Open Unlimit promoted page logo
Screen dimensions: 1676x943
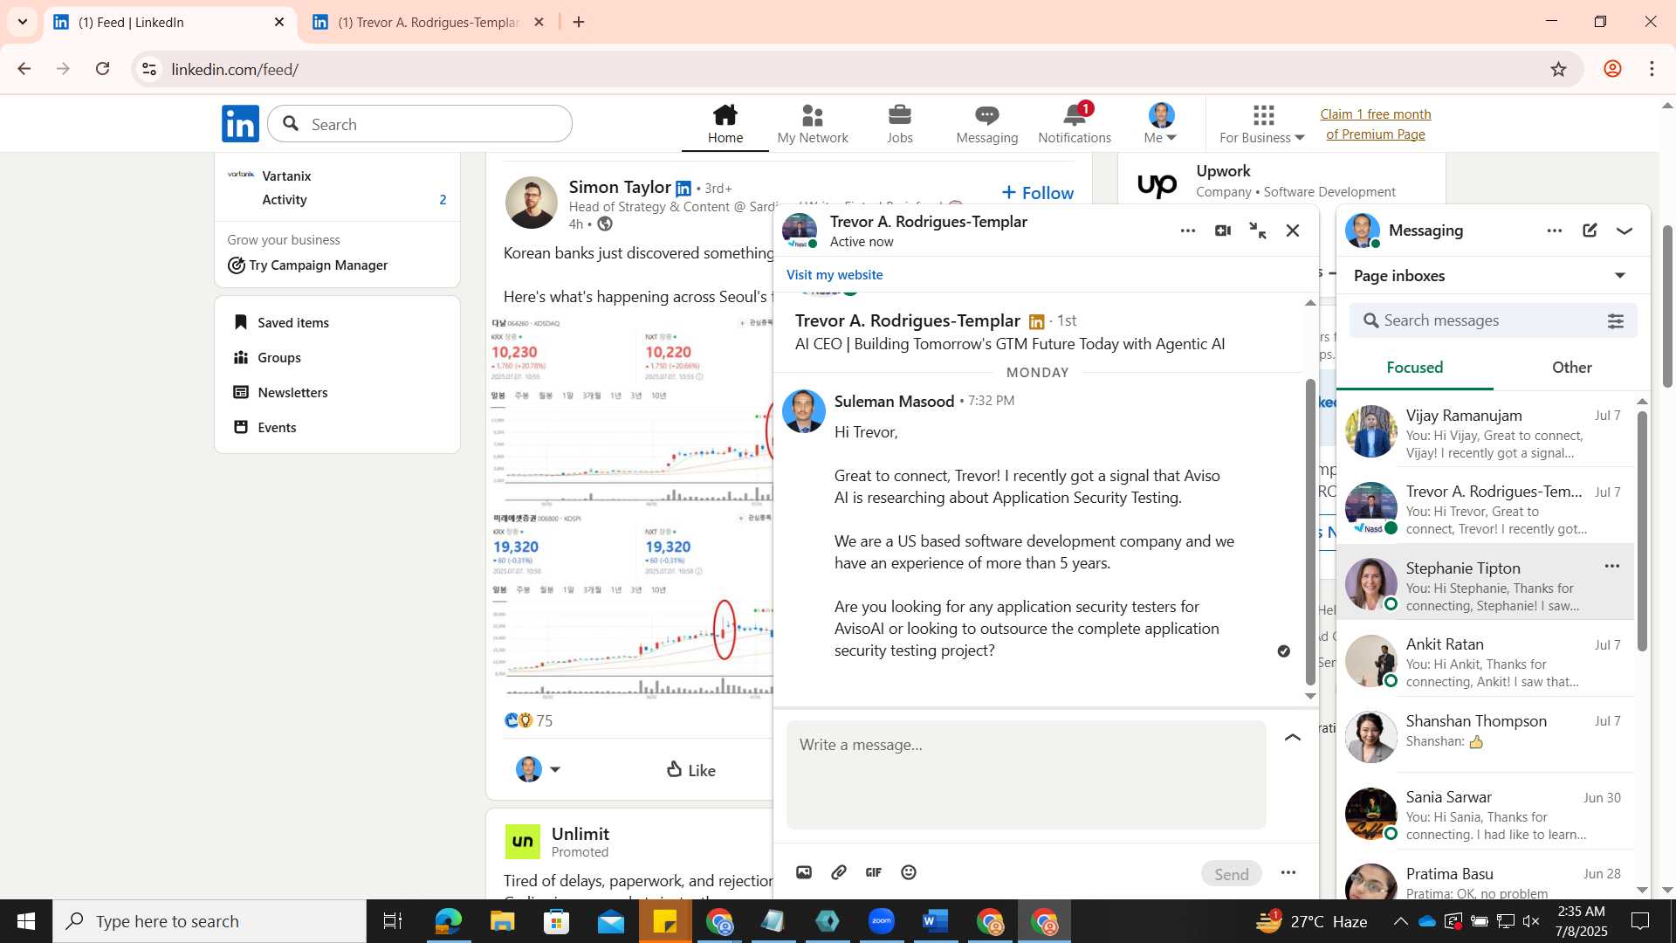[x=523, y=842]
